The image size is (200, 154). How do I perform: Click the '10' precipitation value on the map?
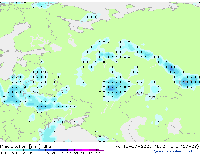click(171, 67)
